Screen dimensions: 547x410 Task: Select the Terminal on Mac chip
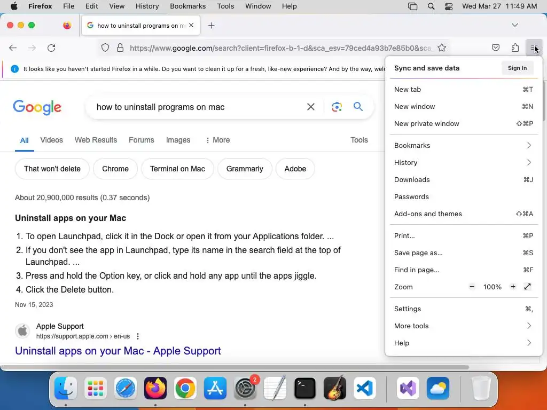pos(177,169)
